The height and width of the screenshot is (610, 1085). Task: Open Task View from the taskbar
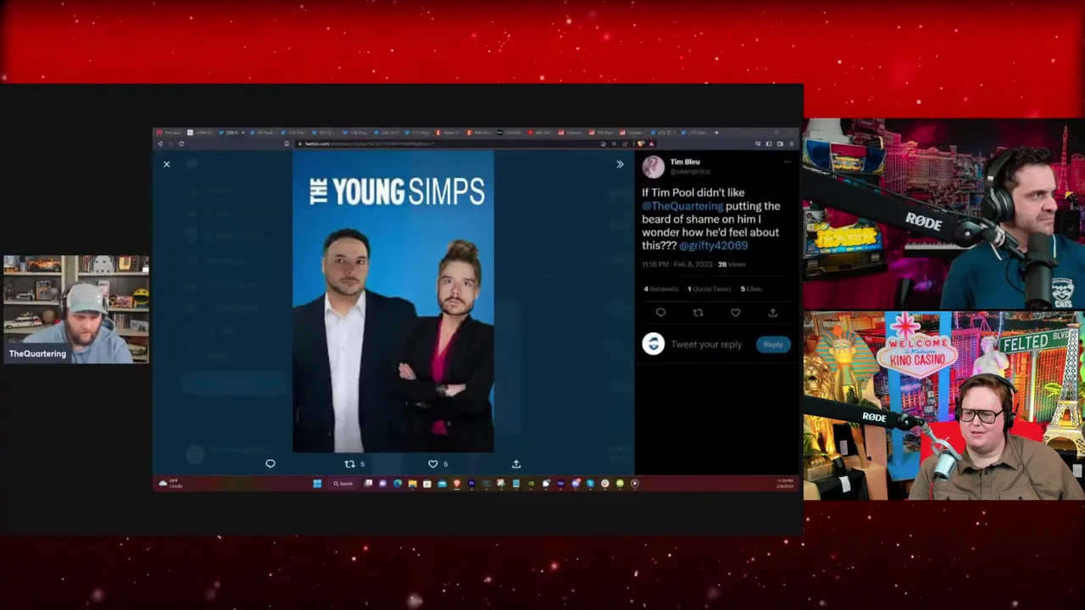(x=368, y=484)
